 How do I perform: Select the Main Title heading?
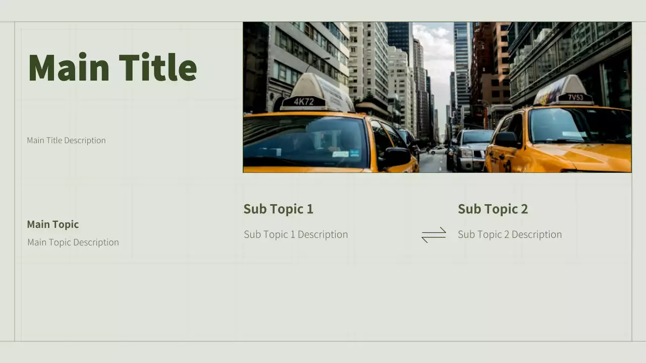click(112, 68)
